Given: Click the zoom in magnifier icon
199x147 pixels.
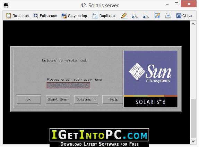Looking at the screenshot, I should pos(135,16).
